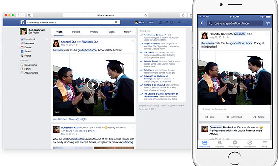The height and width of the screenshot is (166, 279).
Task: Click Share link under desktop video post
Action: point(72,119)
